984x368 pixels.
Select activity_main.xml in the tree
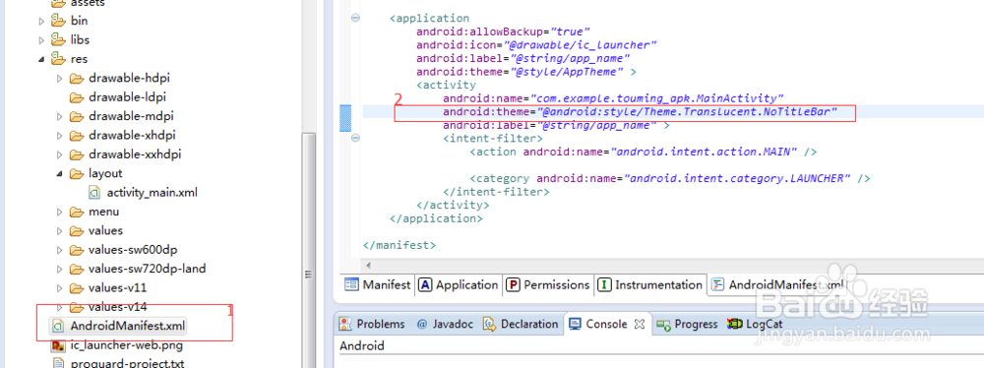(152, 193)
